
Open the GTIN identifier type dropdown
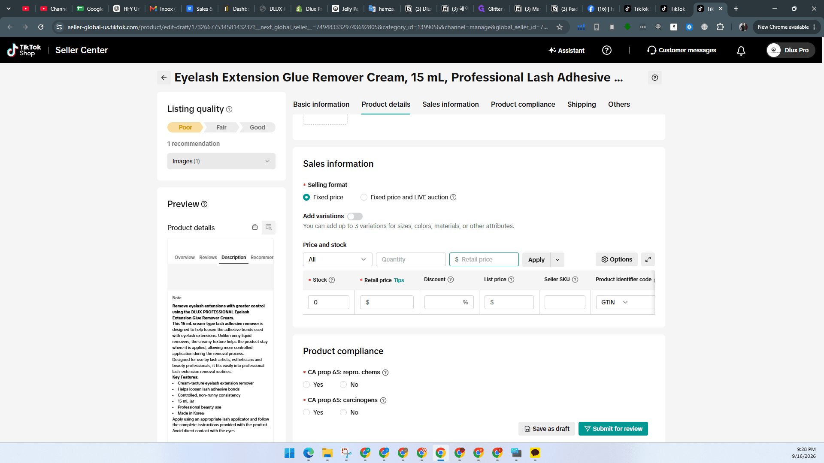[x=615, y=302]
